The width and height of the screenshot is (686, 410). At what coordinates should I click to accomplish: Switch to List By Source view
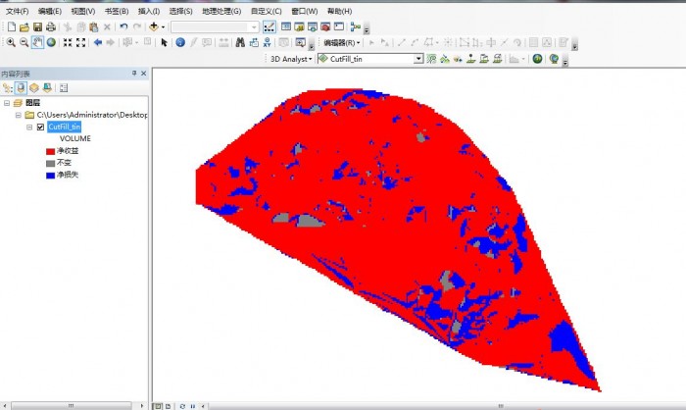coord(21,87)
